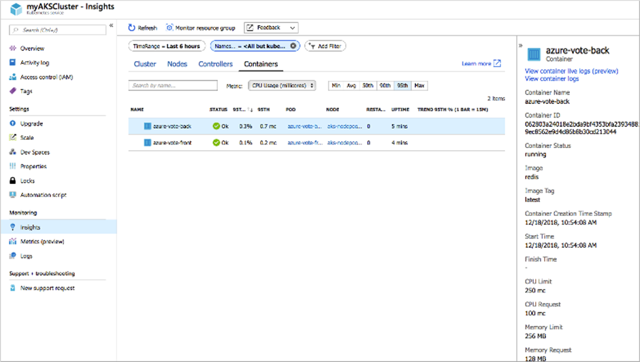640x362 pixels.
Task: Click the Overview icon in sidebar
Action: 13,48
